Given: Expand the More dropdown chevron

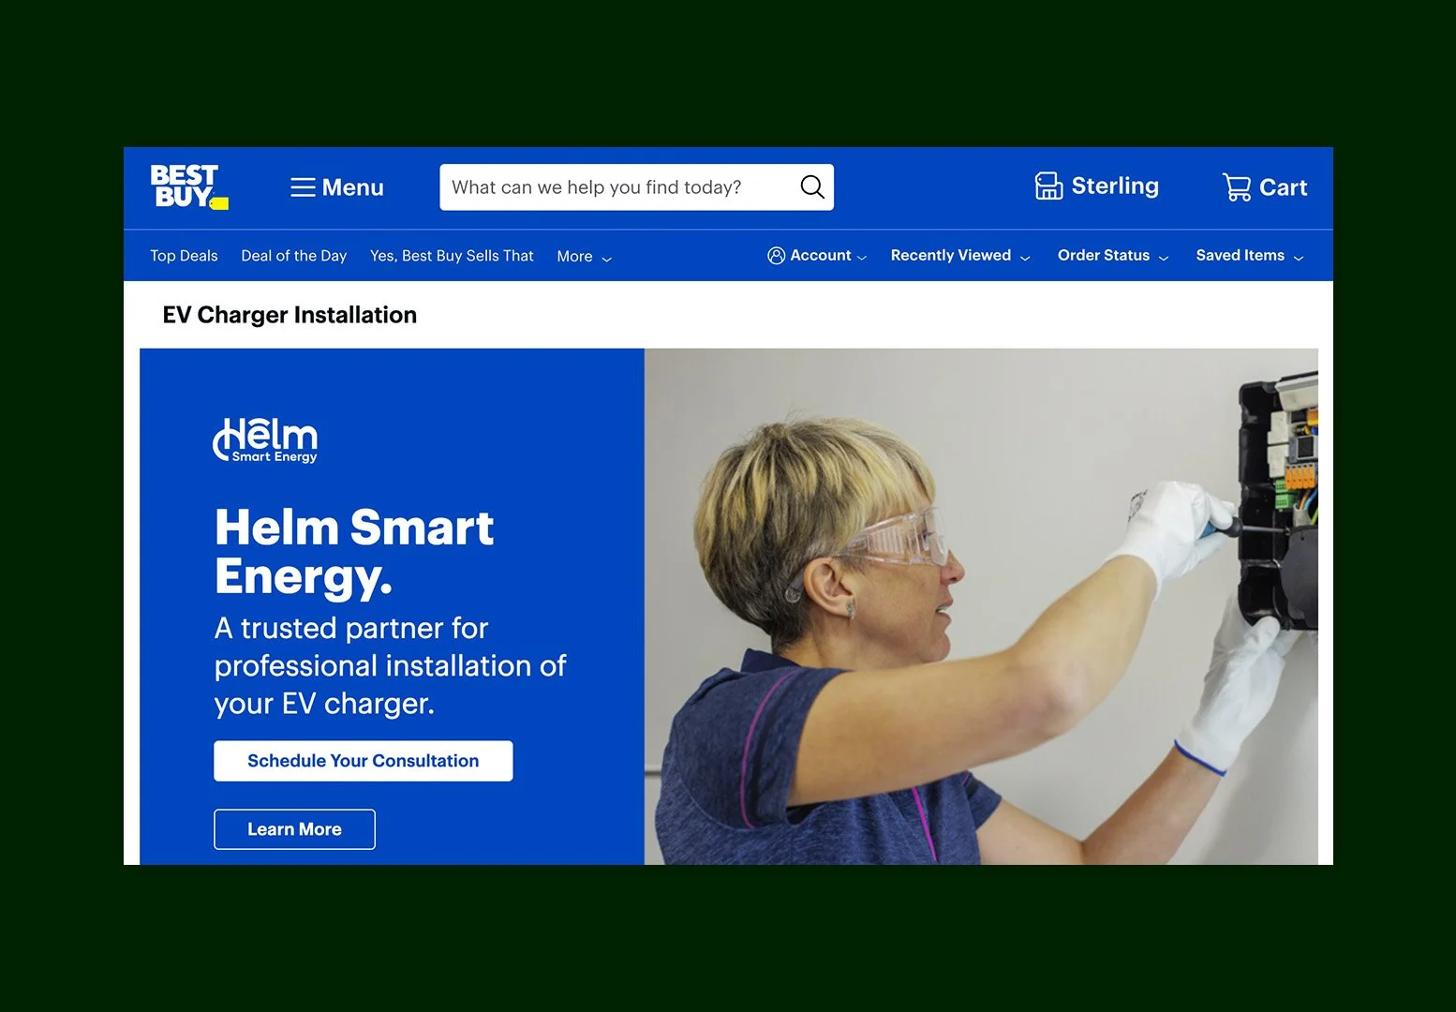Looking at the screenshot, I should pos(606,259).
